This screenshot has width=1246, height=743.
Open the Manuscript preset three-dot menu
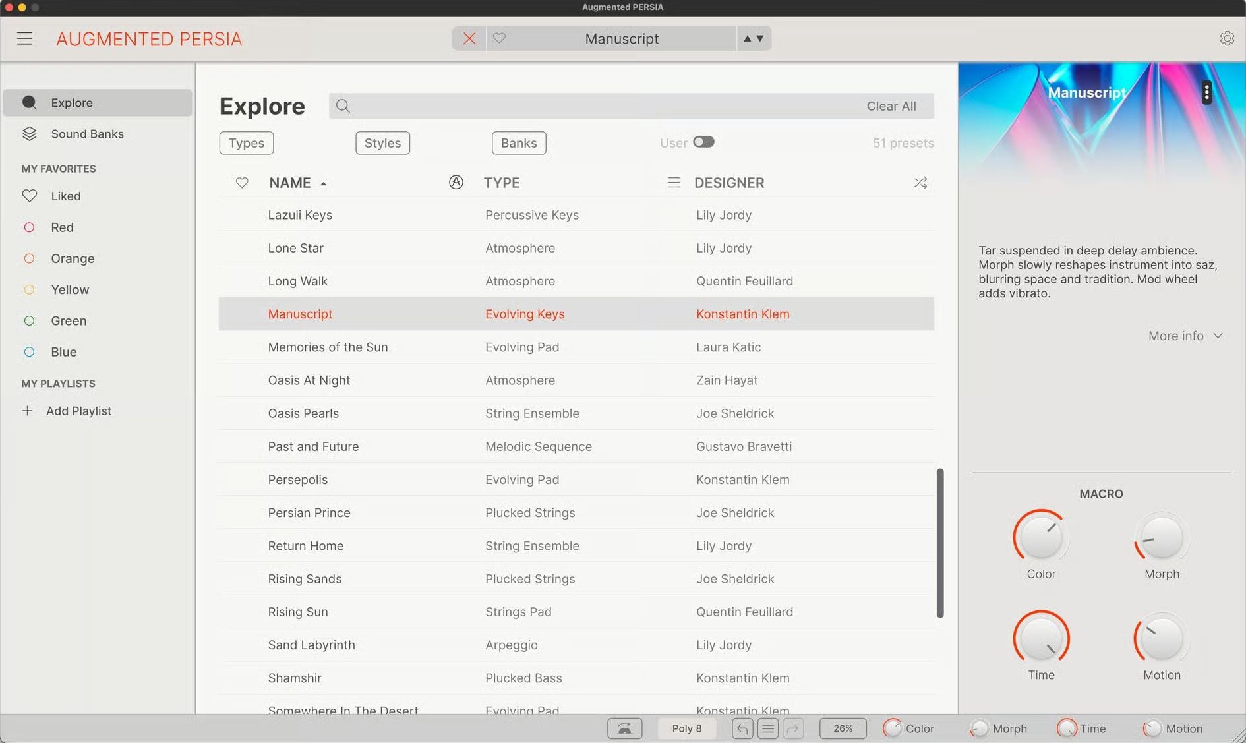click(x=1206, y=93)
